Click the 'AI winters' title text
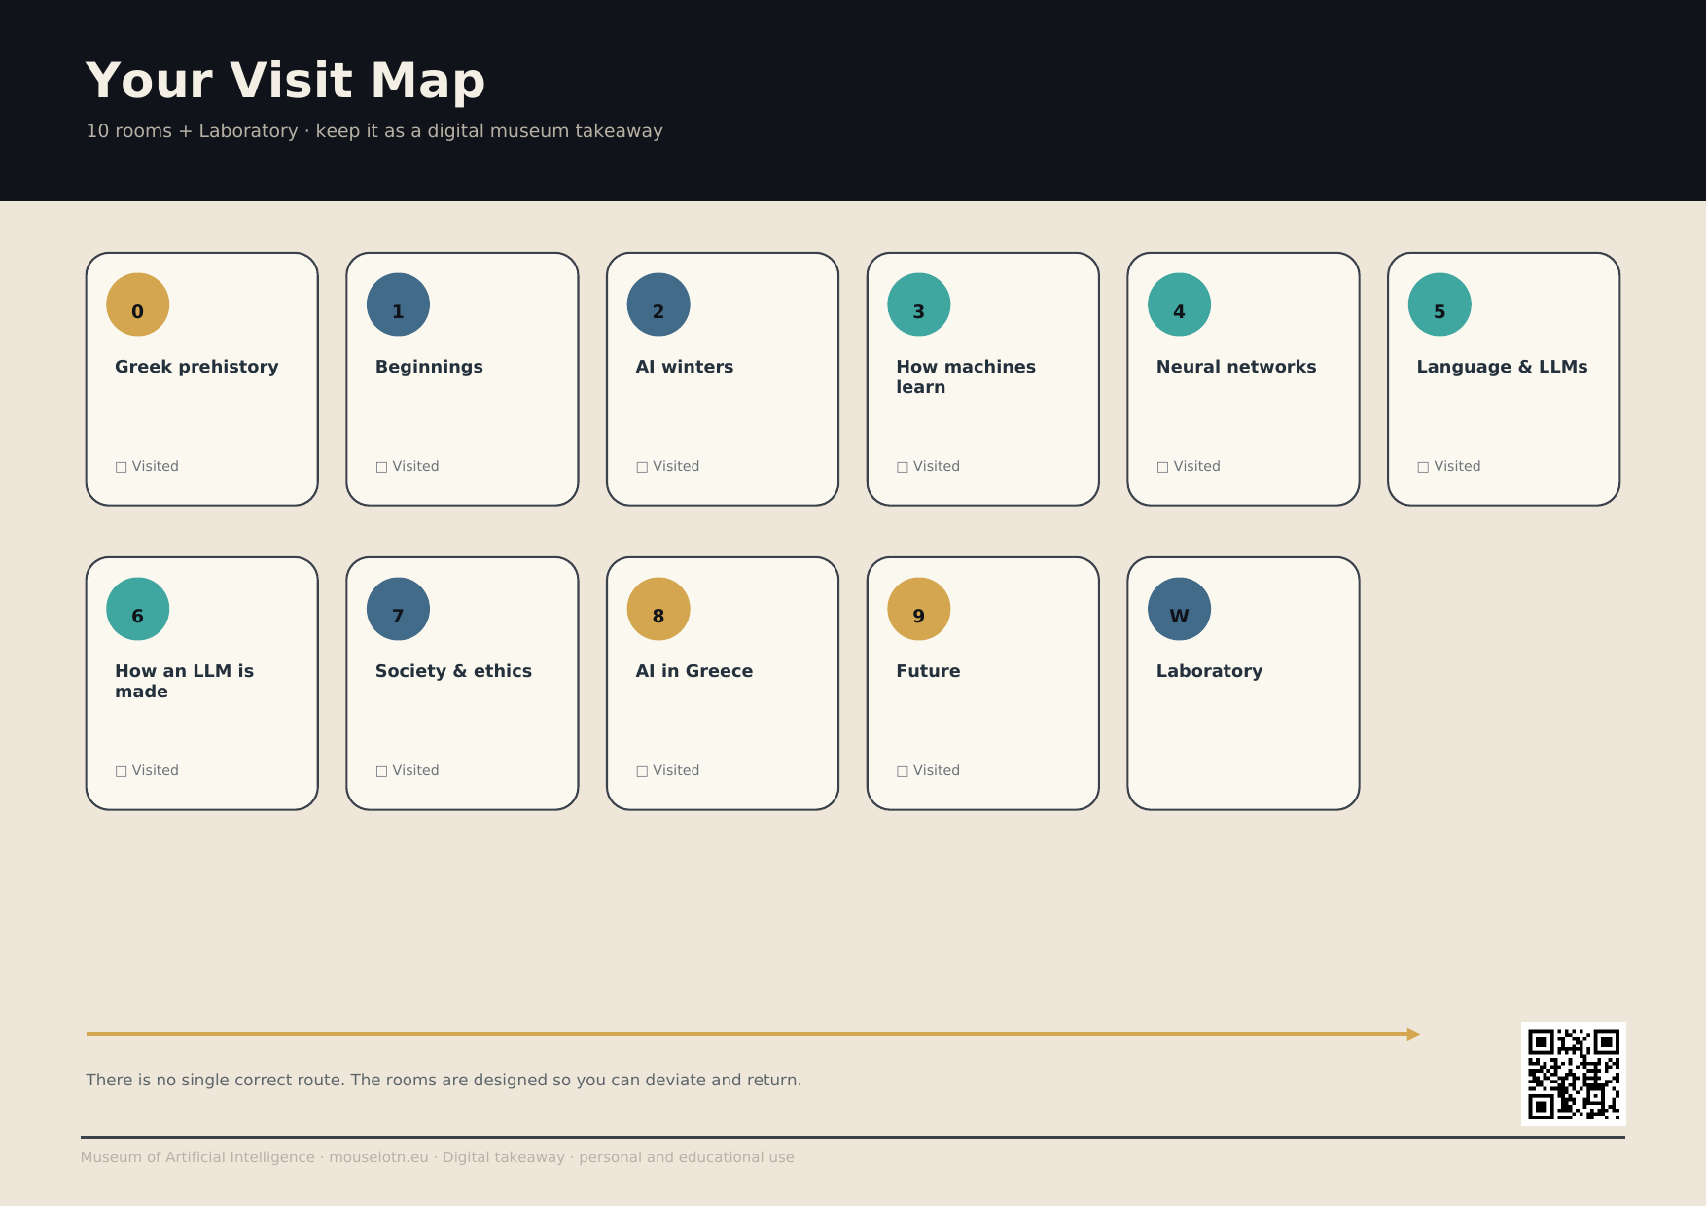 tap(685, 367)
